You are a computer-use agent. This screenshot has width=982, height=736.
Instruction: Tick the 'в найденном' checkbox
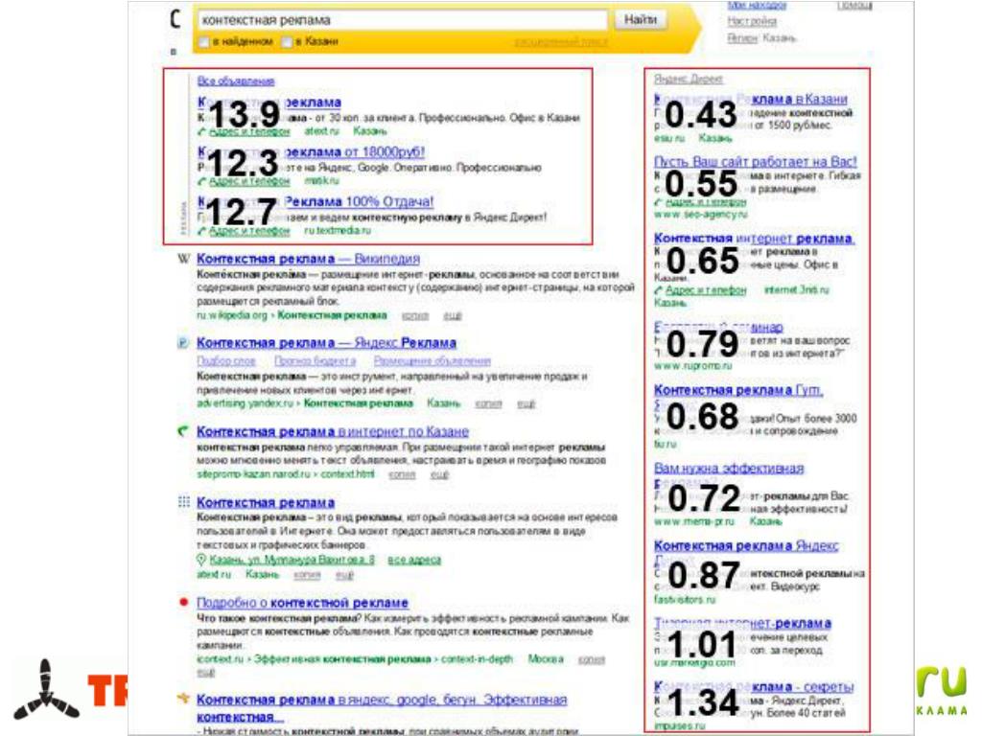click(204, 42)
